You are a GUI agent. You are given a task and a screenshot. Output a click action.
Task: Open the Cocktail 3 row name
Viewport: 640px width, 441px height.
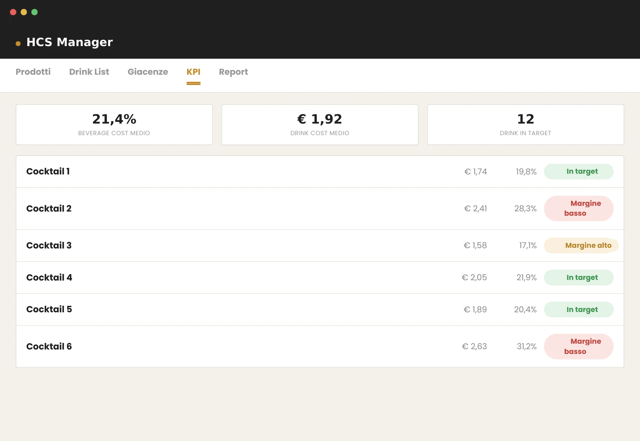click(x=49, y=245)
